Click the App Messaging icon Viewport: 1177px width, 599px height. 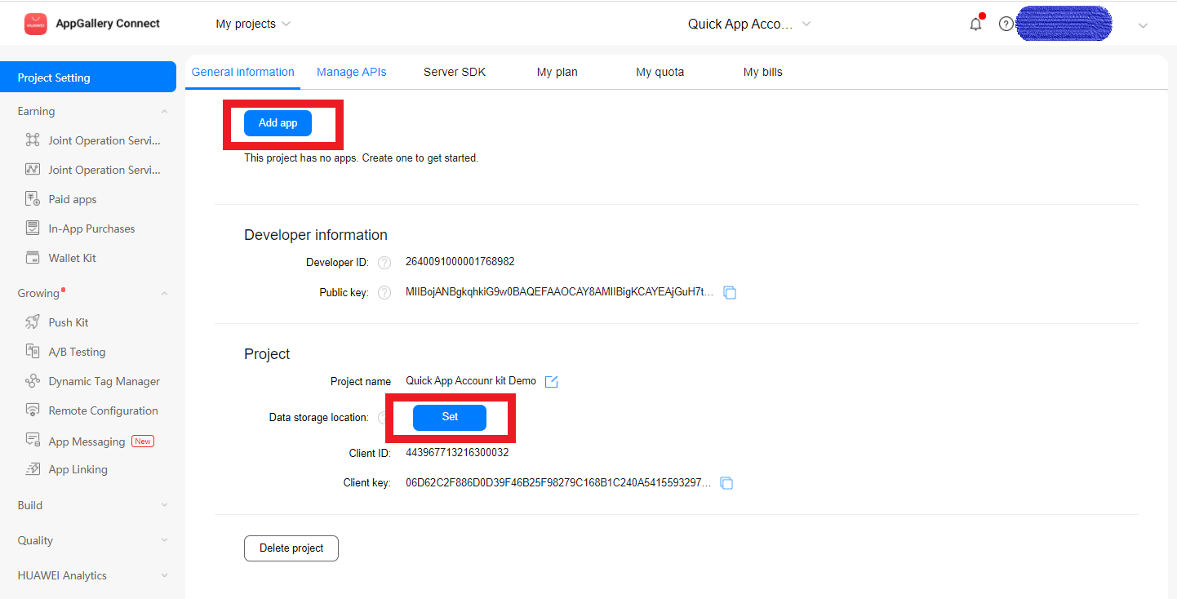click(x=33, y=440)
